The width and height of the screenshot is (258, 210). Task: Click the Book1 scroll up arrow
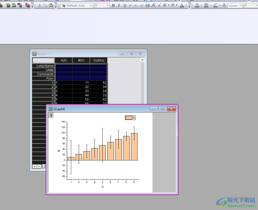pyautogui.click(x=142, y=60)
